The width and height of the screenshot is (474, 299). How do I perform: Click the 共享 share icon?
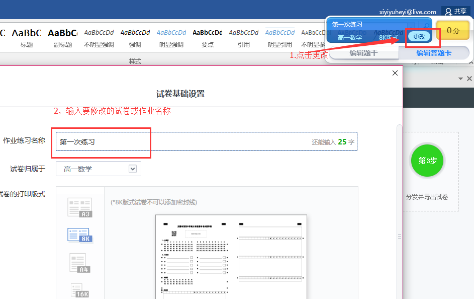[x=455, y=12]
